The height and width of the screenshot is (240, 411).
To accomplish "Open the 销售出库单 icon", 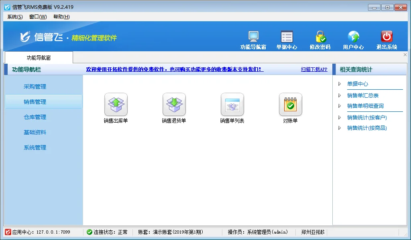I will pos(116,105).
